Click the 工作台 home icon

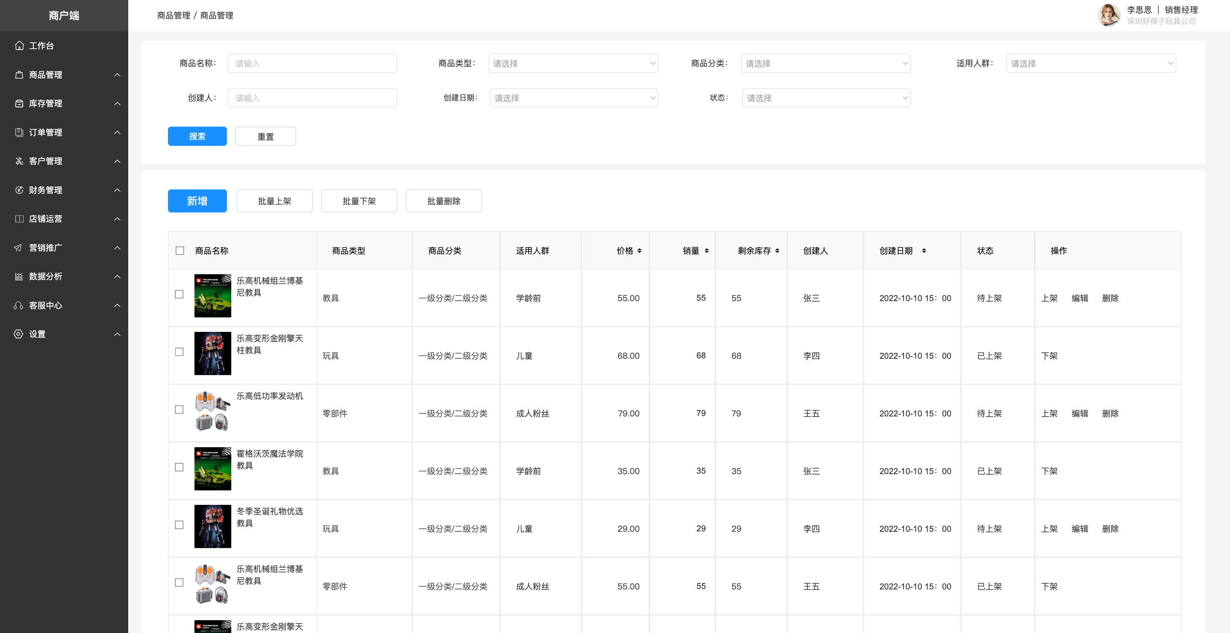point(19,46)
